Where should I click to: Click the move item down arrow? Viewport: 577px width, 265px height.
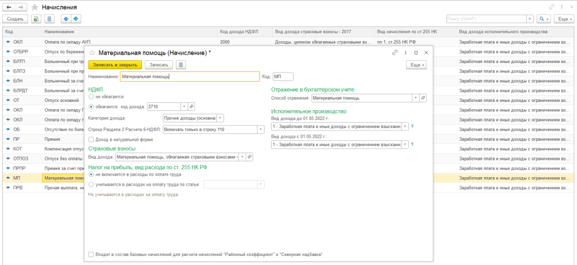click(x=76, y=19)
